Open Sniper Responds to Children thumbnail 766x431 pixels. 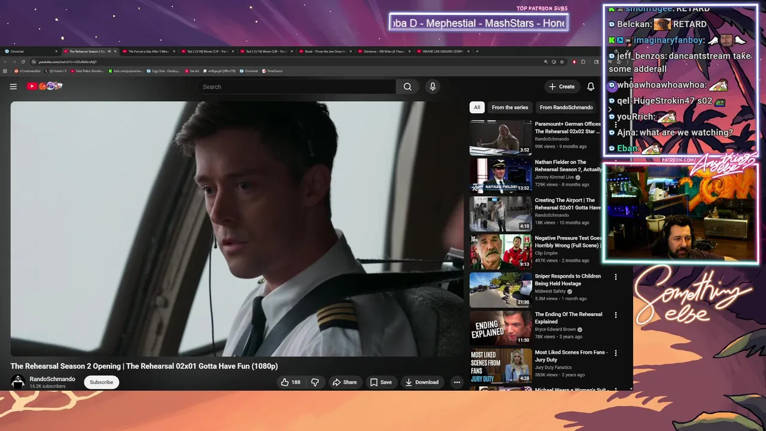500,289
